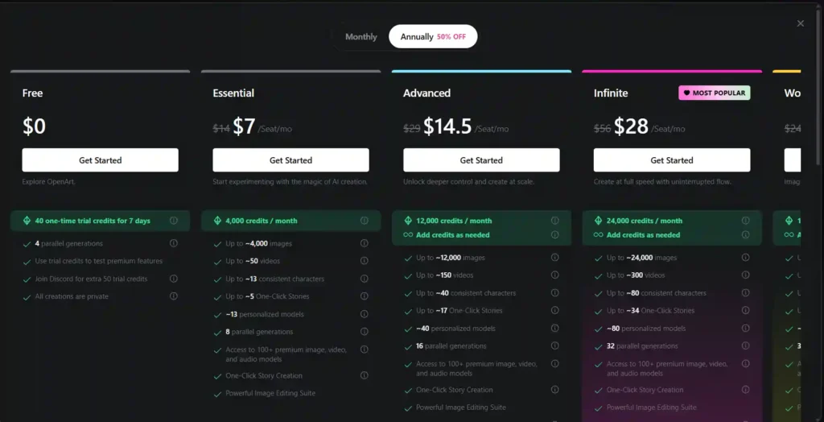Click Get Started under the Essential plan
The image size is (824, 422).
tap(290, 160)
